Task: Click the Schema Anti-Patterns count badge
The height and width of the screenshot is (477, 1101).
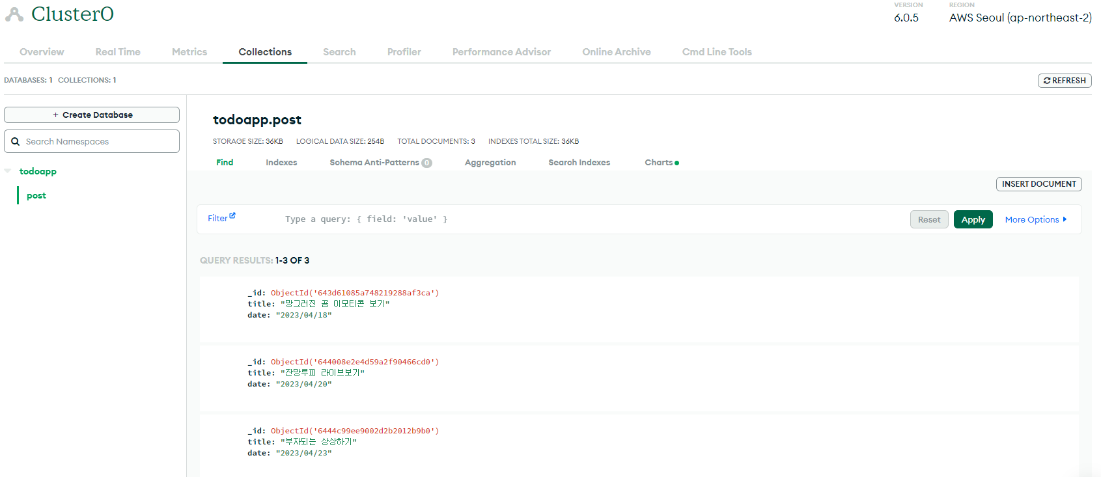Action: [x=426, y=163]
